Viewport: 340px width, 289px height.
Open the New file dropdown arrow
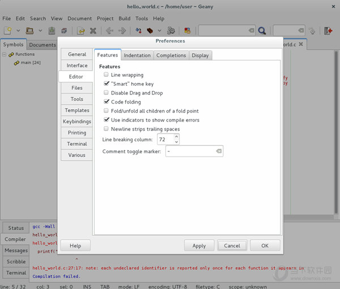click(x=18, y=31)
